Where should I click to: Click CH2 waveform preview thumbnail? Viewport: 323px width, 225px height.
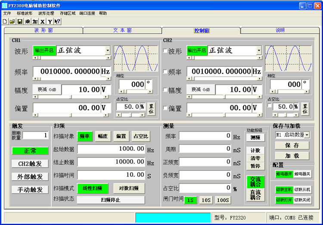288,59
